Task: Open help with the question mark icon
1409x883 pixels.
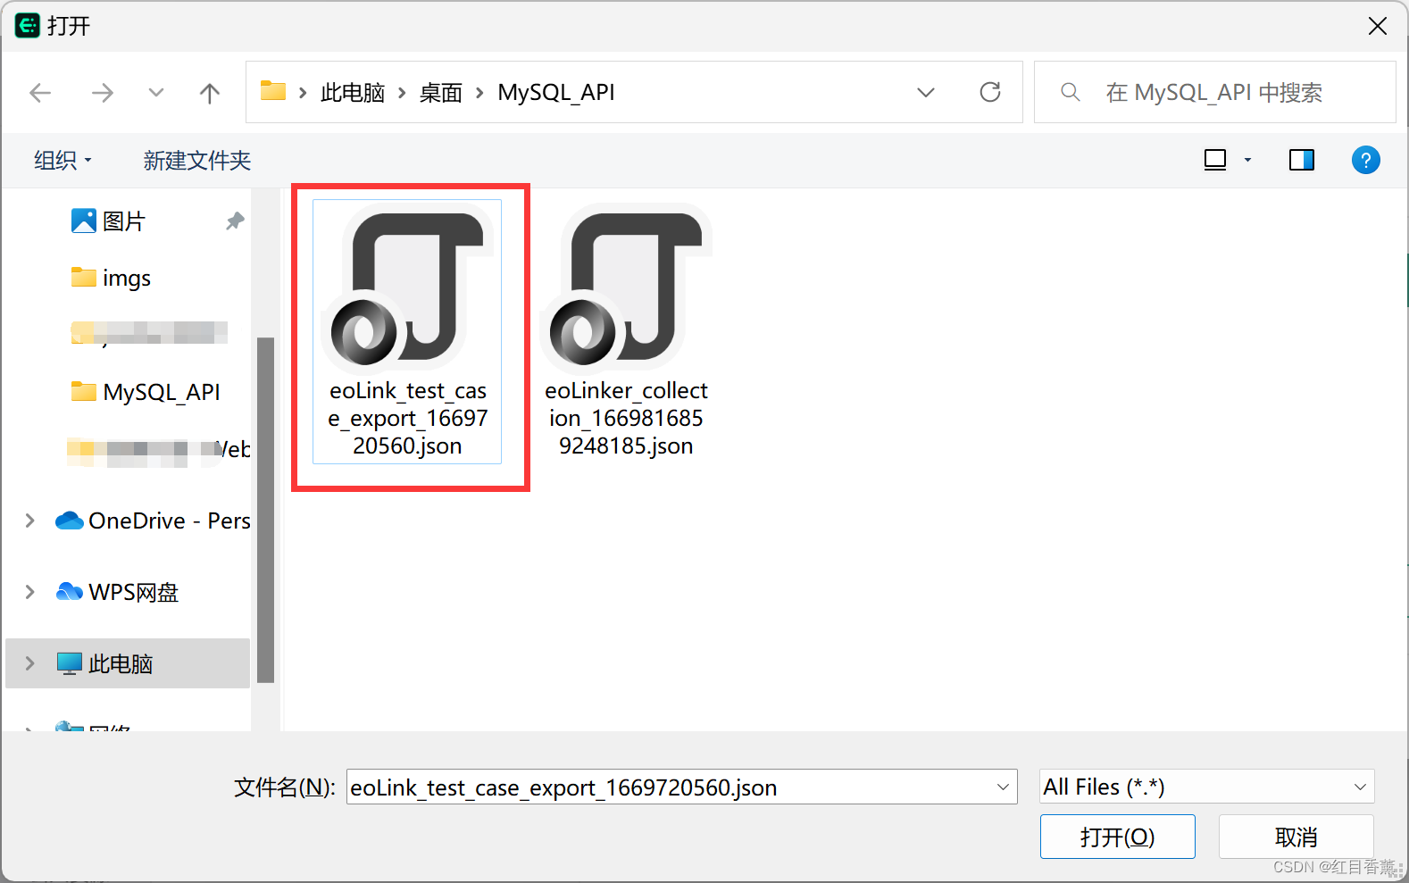Action: pos(1365,160)
